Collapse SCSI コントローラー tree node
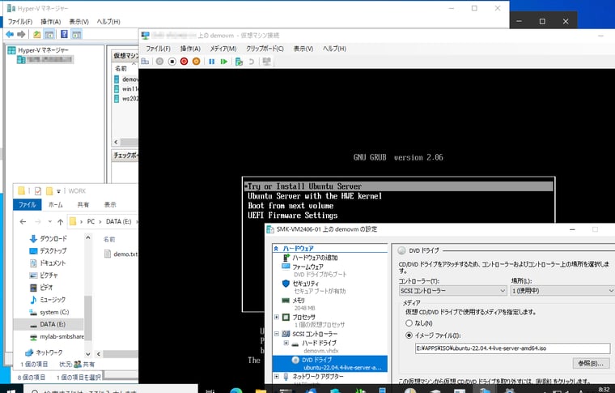The height and width of the screenshot is (393, 615). [277, 334]
